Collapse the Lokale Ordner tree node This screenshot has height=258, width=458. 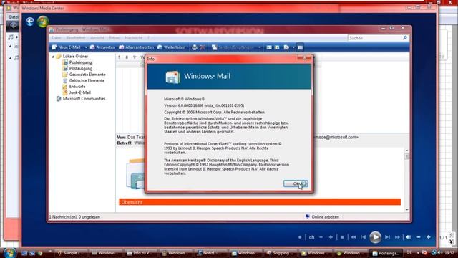53,57
